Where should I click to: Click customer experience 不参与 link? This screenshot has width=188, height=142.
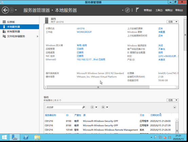pos(162,49)
